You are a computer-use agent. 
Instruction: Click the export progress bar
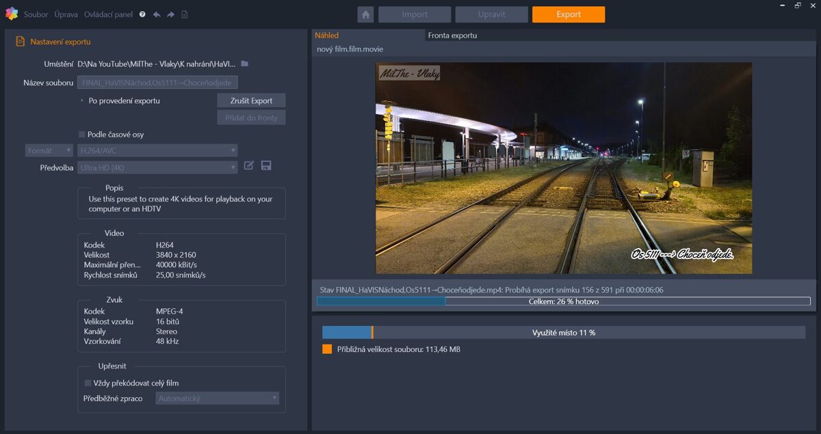(x=563, y=301)
